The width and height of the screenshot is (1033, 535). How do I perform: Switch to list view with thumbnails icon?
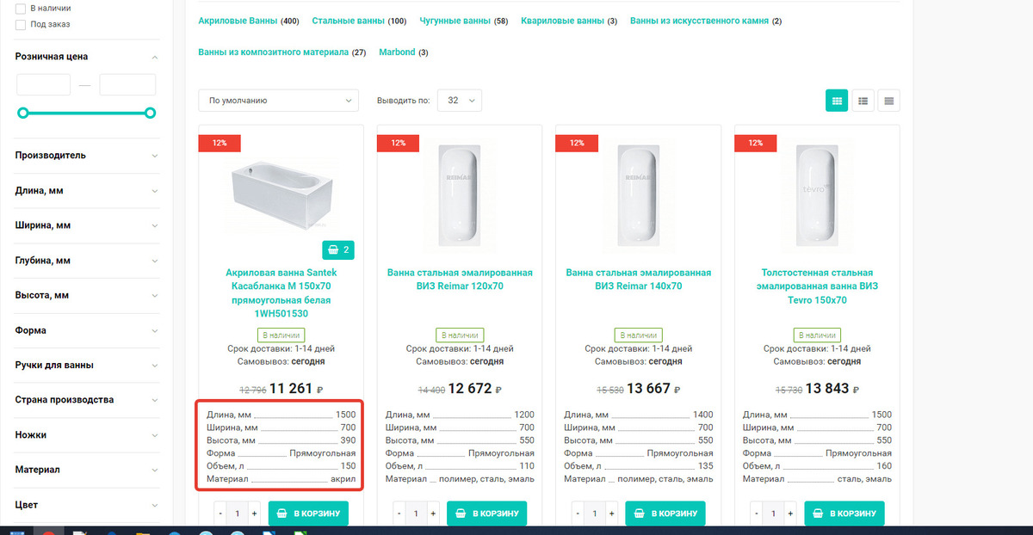863,101
